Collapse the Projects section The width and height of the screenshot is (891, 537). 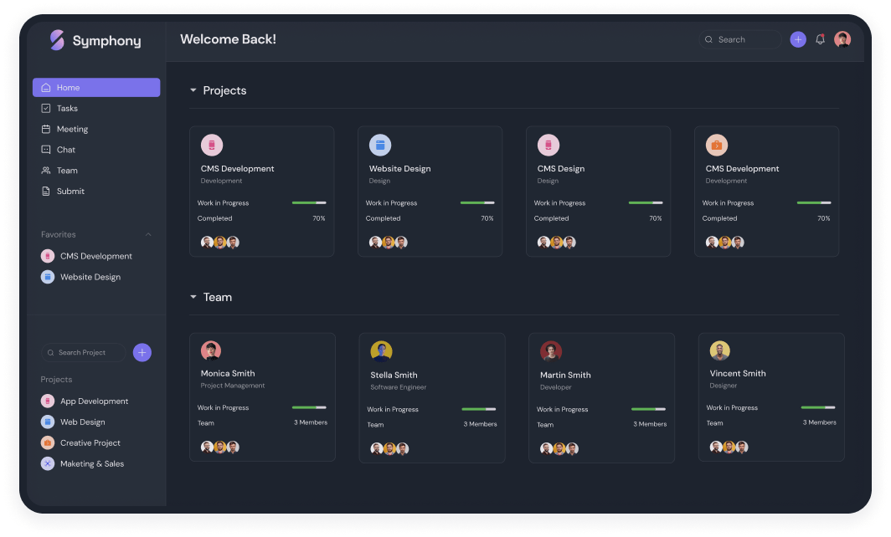tap(193, 90)
